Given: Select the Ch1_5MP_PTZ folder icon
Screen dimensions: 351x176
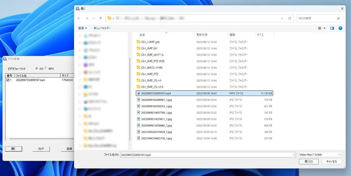Looking at the screenshot, I should tap(138, 74).
